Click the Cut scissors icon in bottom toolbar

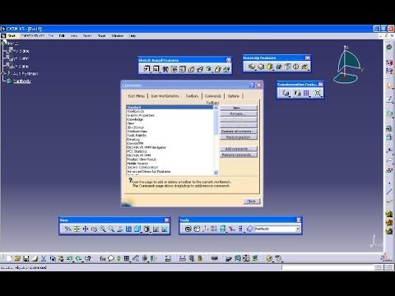pyautogui.click(x=44, y=258)
